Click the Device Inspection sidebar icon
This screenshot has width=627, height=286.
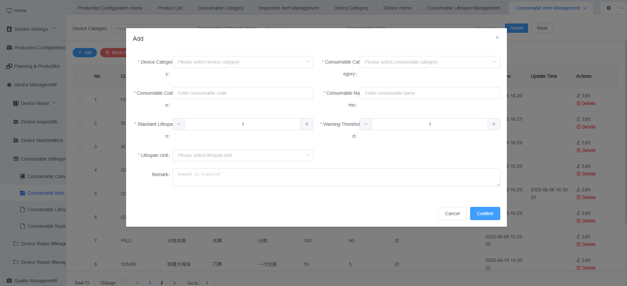[16, 122]
